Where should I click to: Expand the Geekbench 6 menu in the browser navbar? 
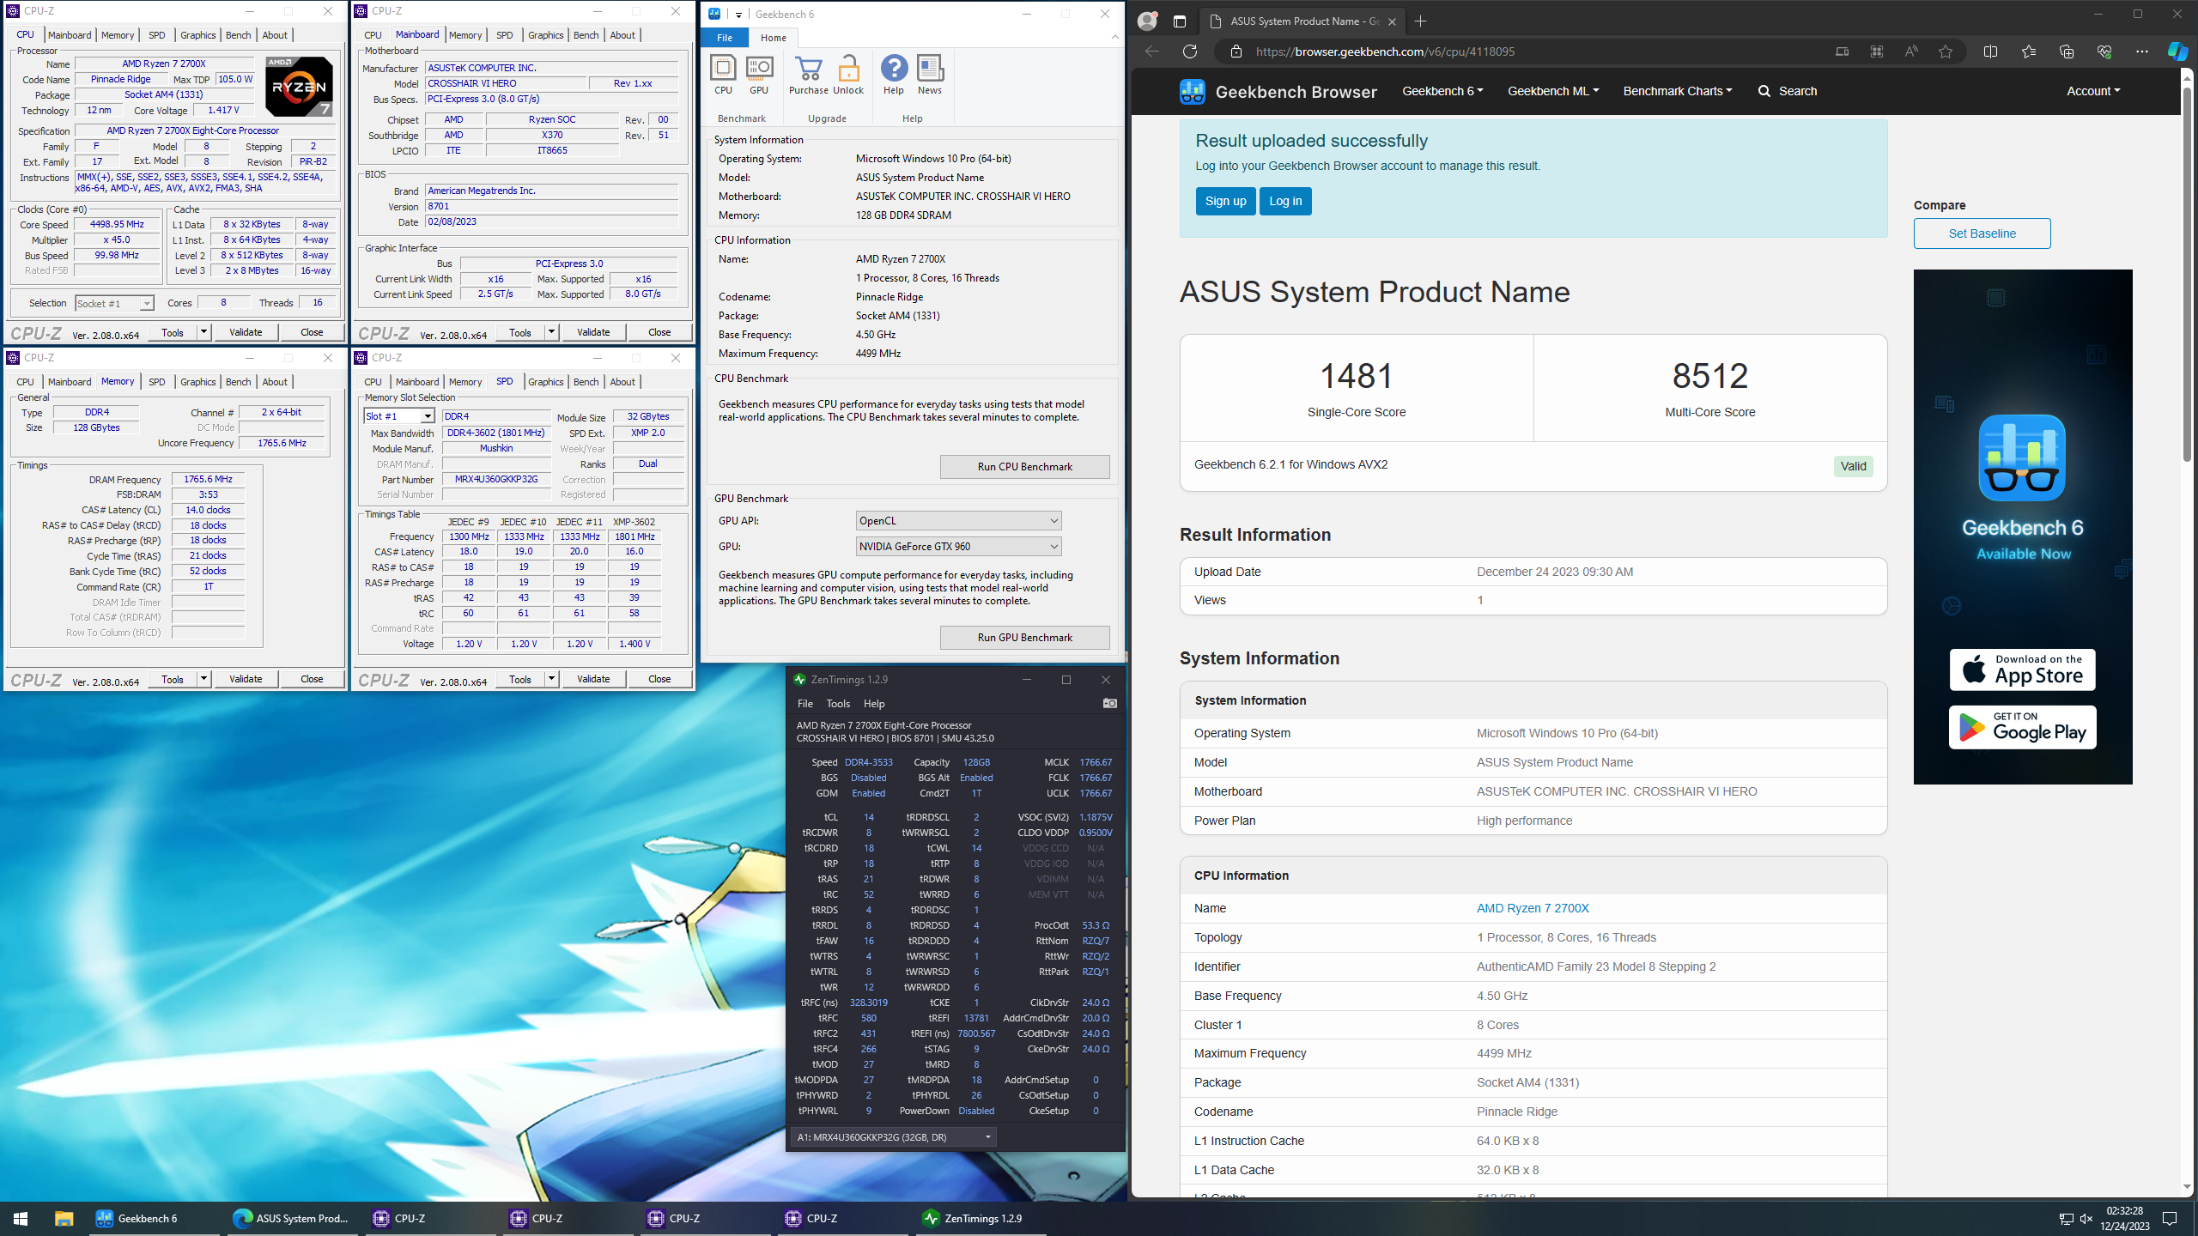(x=1442, y=91)
